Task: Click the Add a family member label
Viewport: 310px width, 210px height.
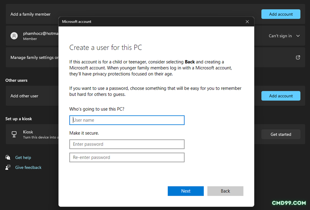Action: [x=30, y=14]
